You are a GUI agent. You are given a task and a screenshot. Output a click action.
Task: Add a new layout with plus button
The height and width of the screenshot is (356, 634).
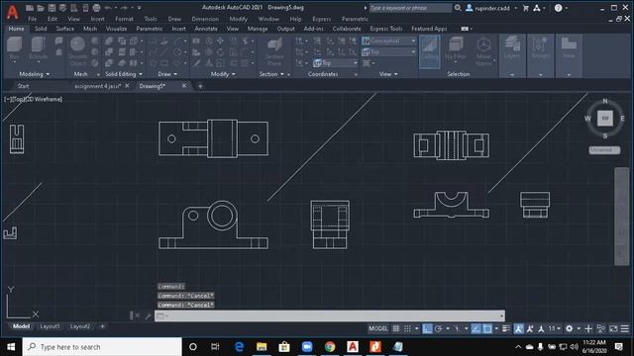102,326
